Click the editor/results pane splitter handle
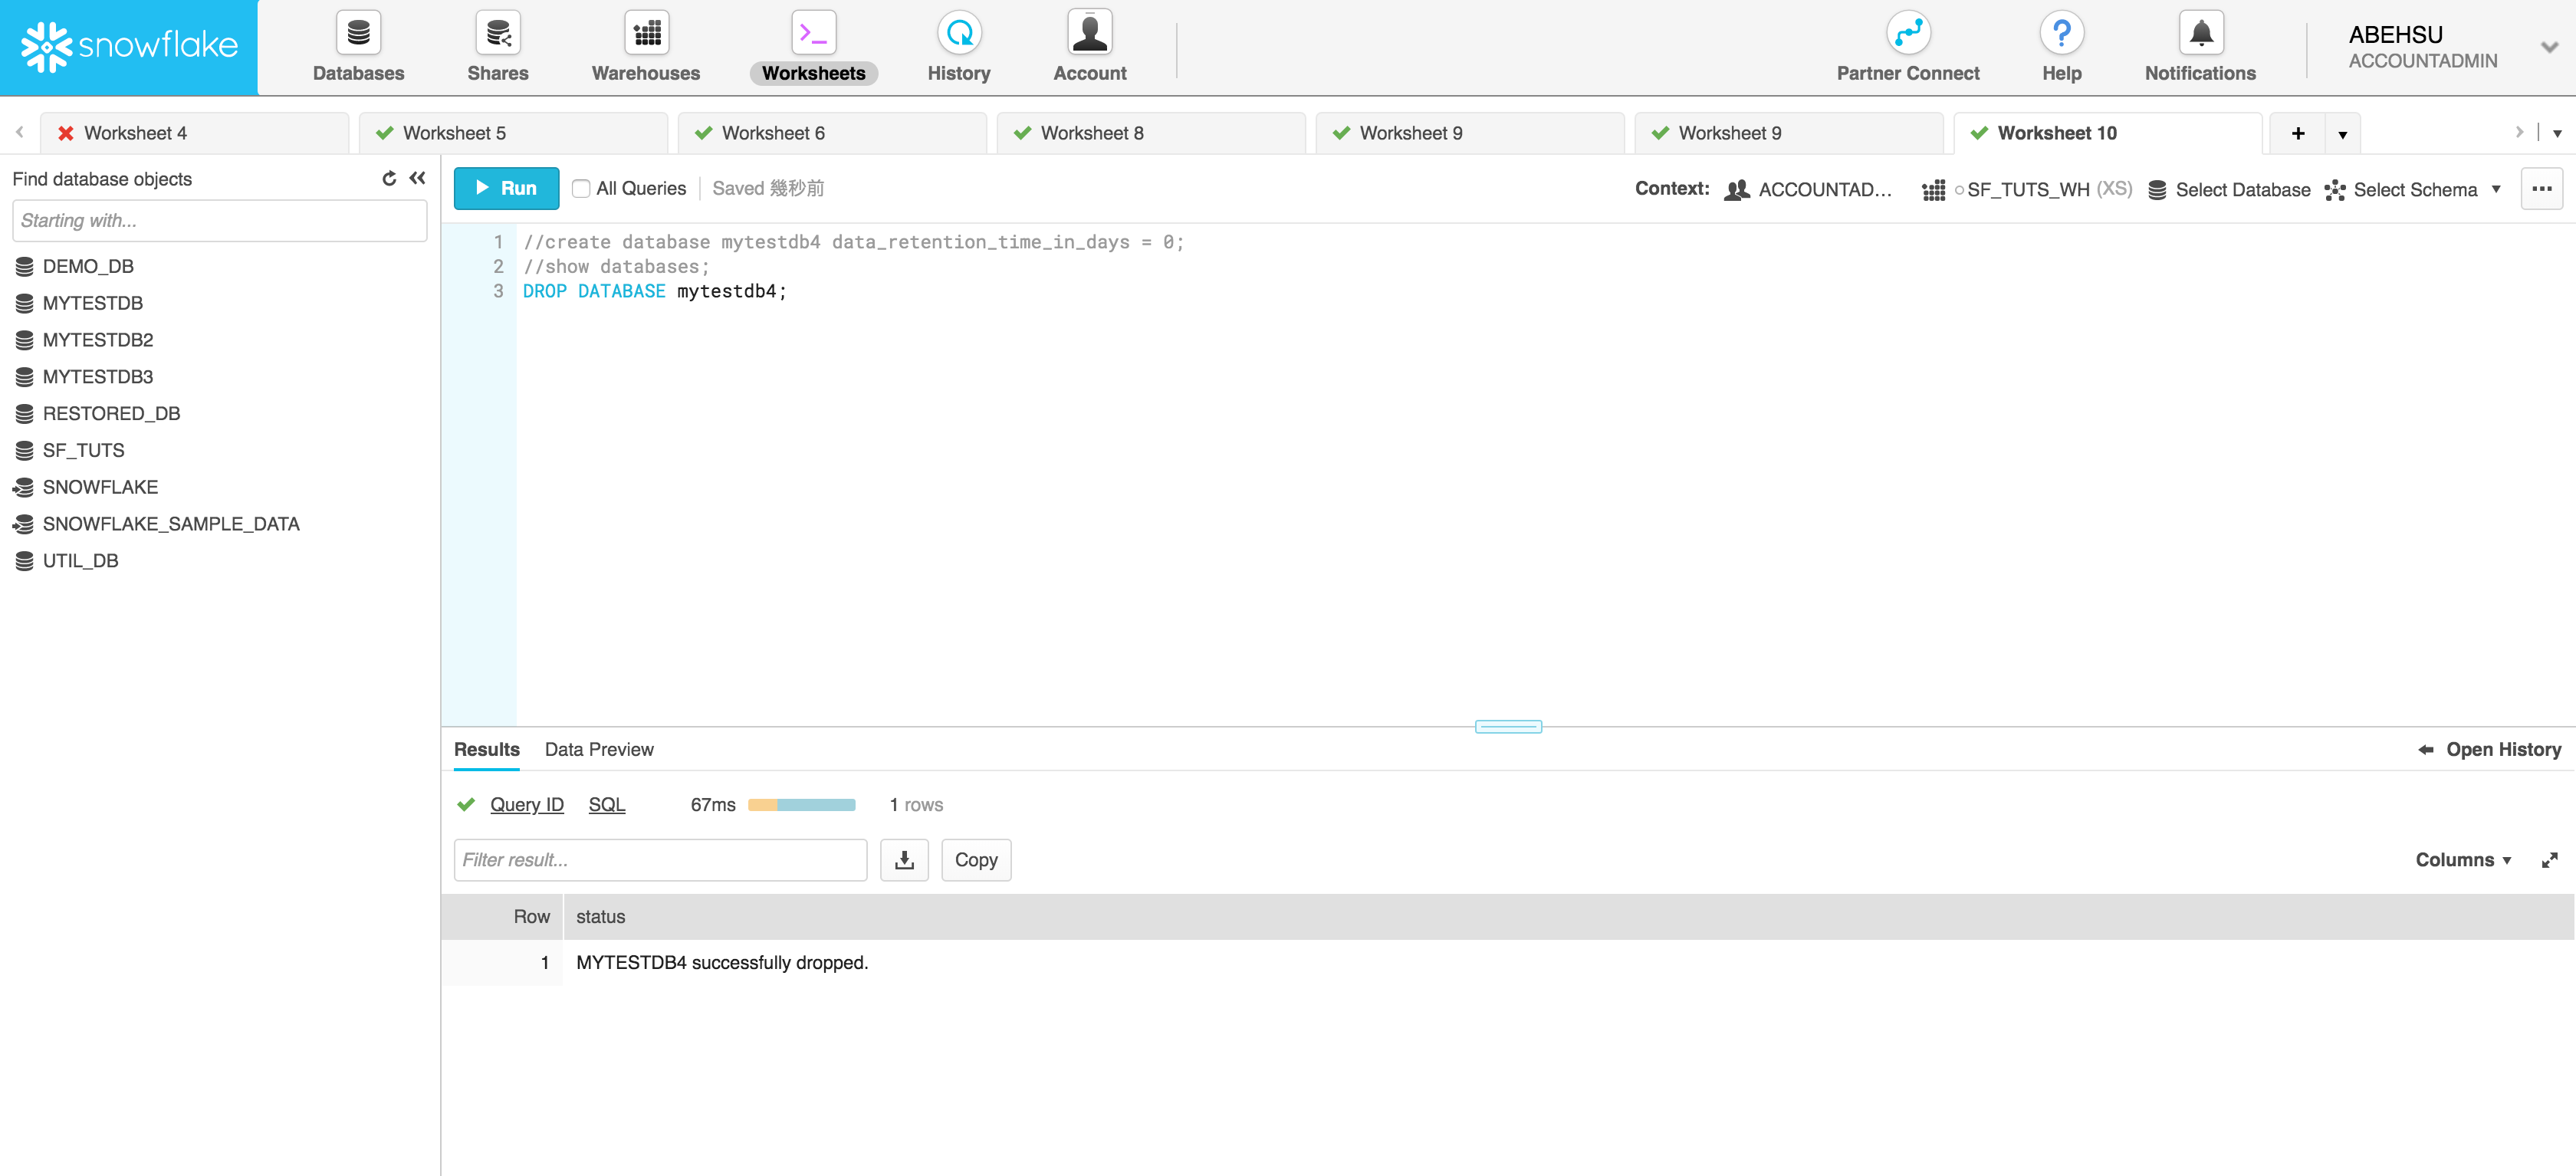This screenshot has width=2576, height=1176. tap(1508, 727)
